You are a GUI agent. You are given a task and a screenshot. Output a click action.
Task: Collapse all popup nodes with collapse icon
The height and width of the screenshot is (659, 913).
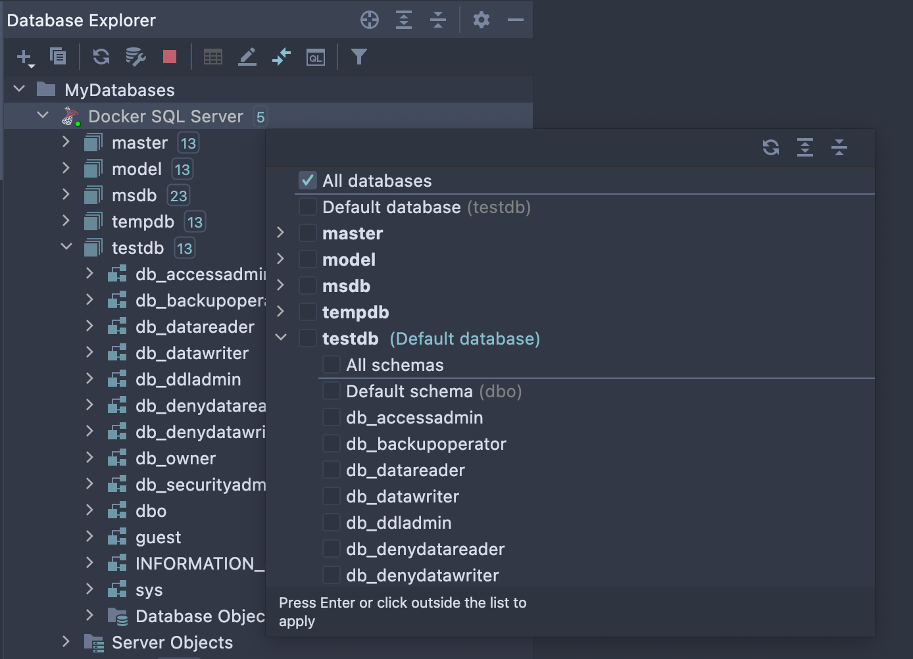(840, 148)
